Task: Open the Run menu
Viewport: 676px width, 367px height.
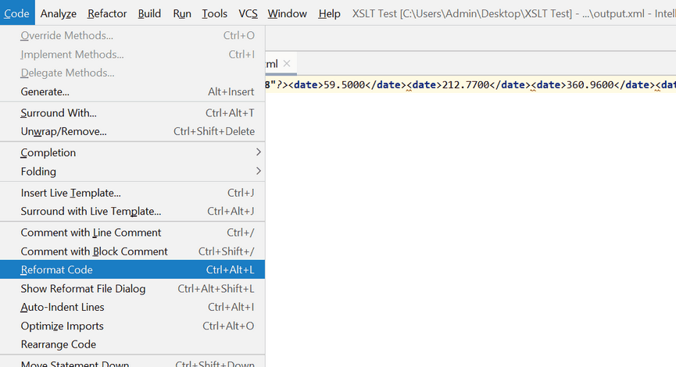Action: [x=182, y=13]
